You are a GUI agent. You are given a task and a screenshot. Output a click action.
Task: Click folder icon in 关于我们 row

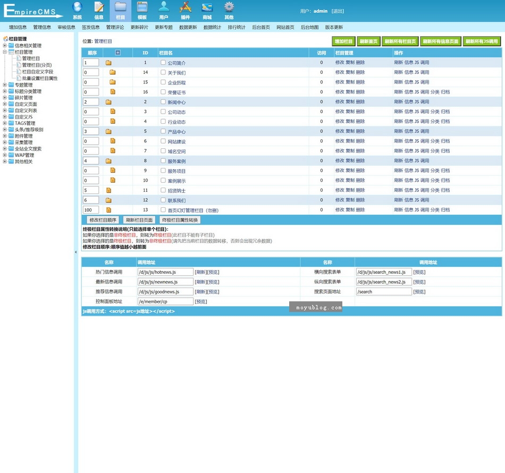coord(112,72)
